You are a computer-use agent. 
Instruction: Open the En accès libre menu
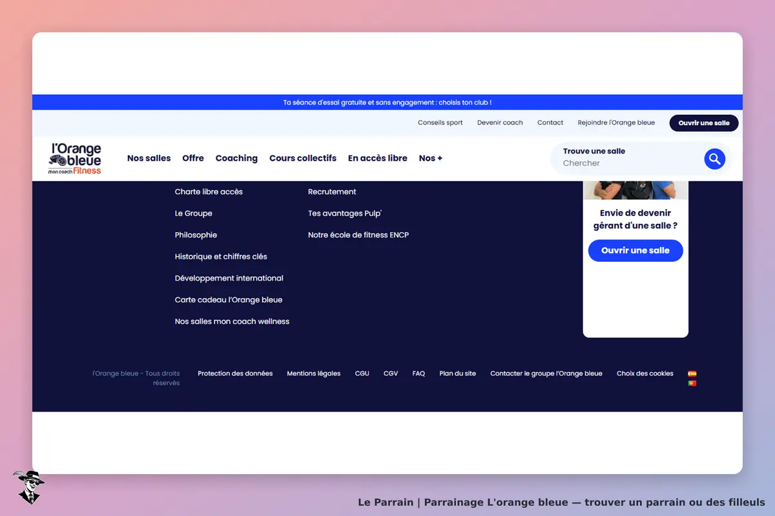[x=378, y=158]
